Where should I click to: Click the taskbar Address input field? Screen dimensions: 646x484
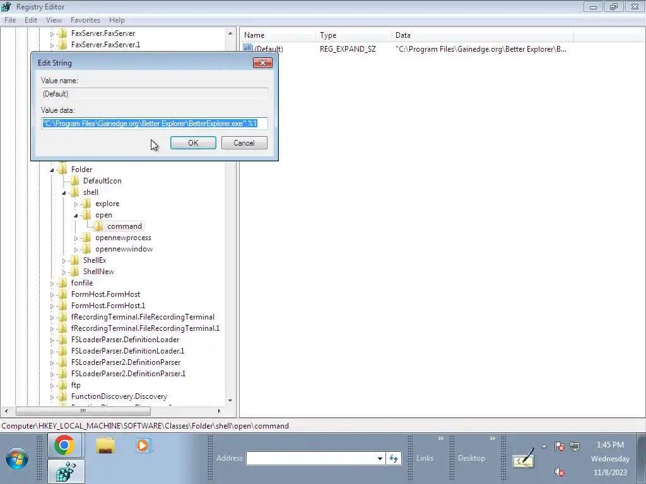point(311,458)
